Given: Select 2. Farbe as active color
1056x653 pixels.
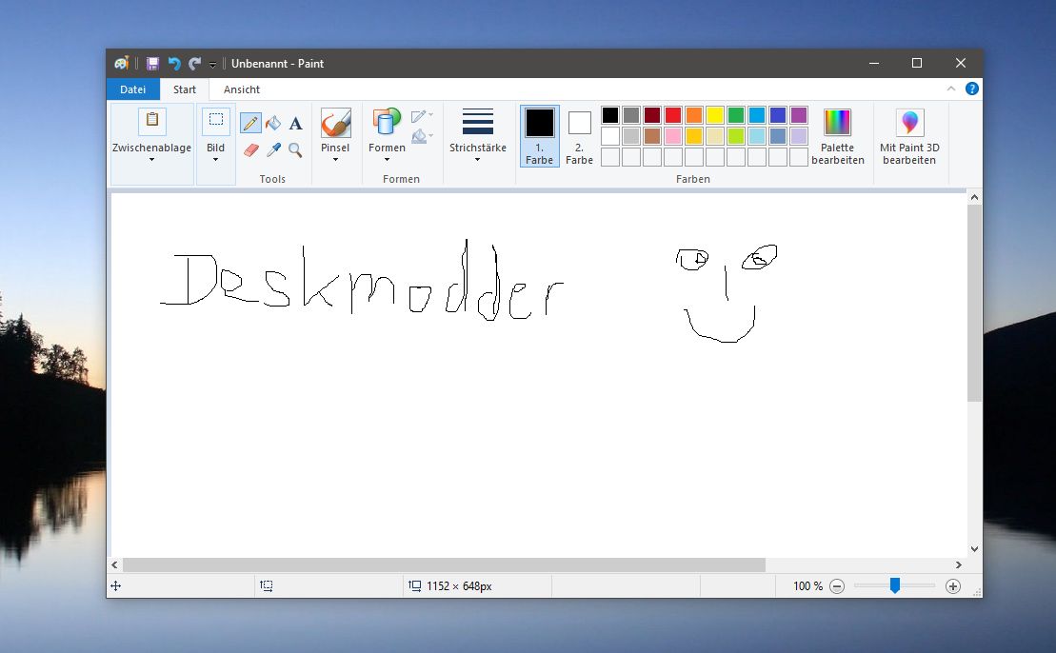Looking at the screenshot, I should (579, 137).
